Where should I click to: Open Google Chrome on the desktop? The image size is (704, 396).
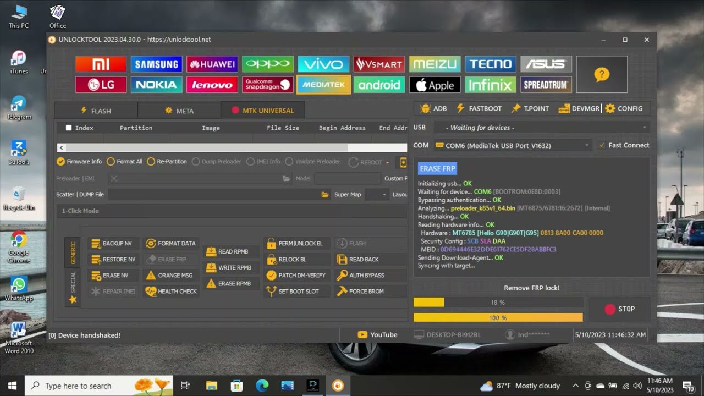tap(18, 248)
